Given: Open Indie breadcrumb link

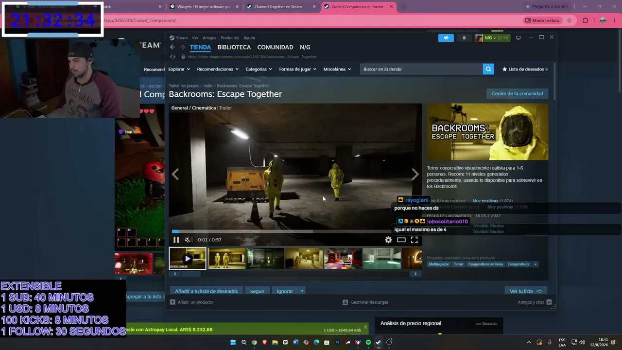Looking at the screenshot, I should [208, 86].
